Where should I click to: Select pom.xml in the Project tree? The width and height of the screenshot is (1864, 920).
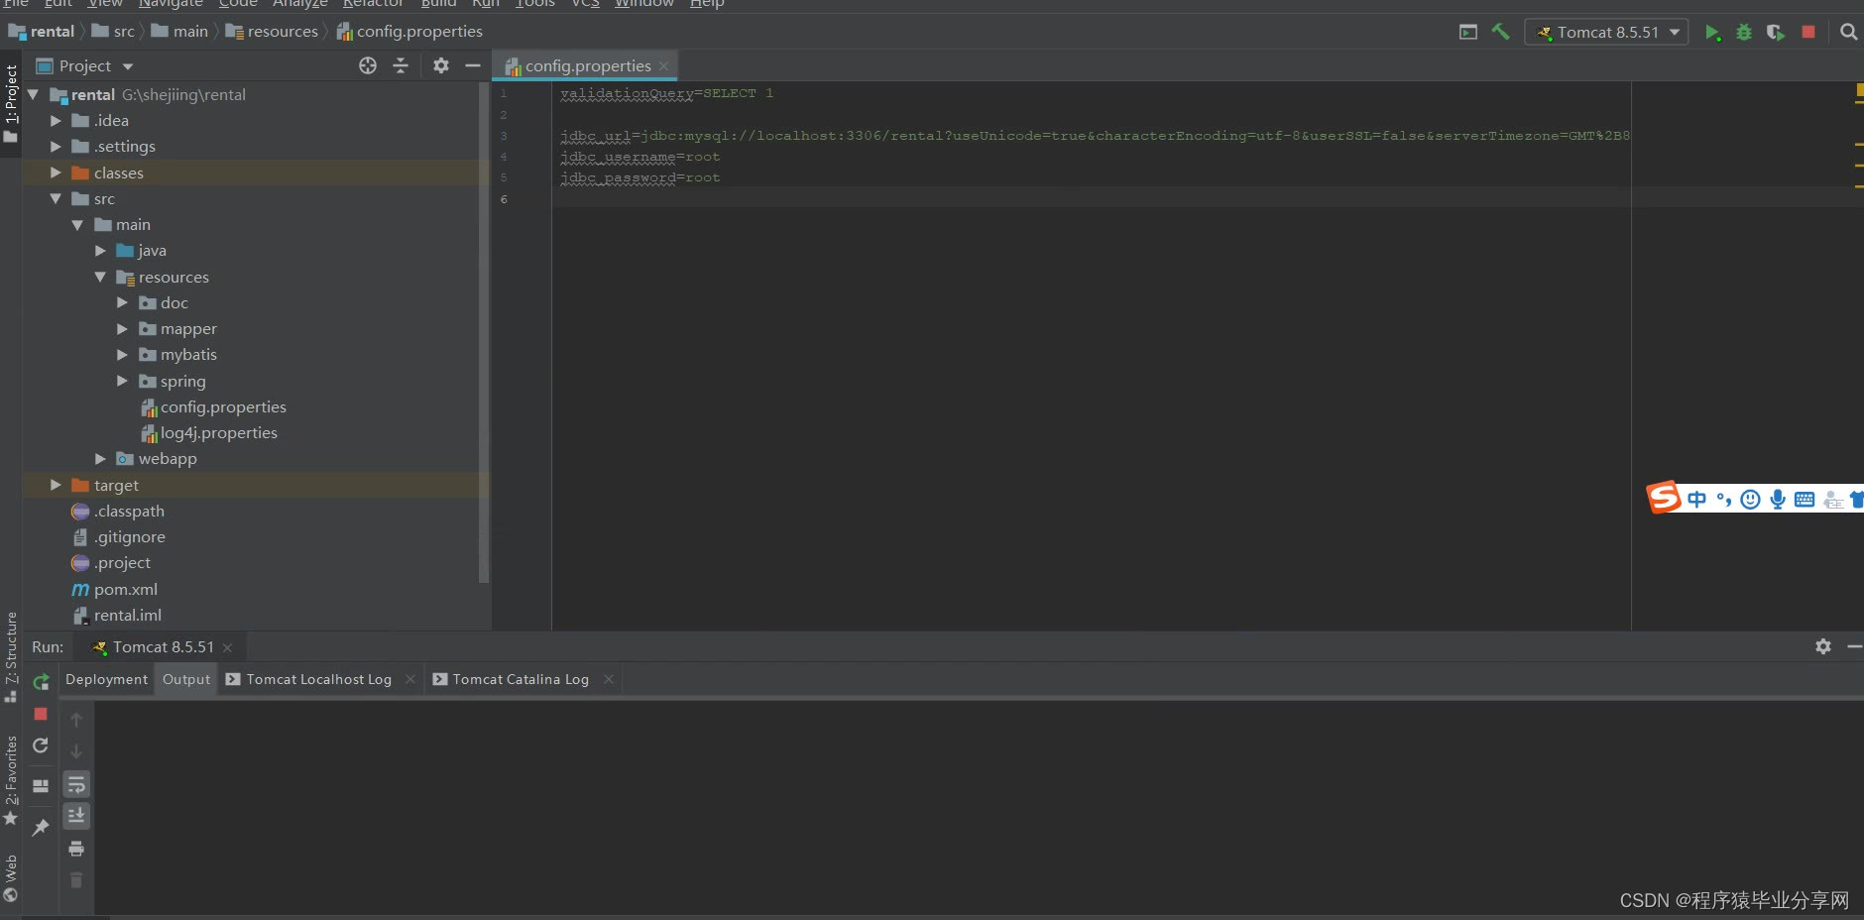click(x=125, y=589)
